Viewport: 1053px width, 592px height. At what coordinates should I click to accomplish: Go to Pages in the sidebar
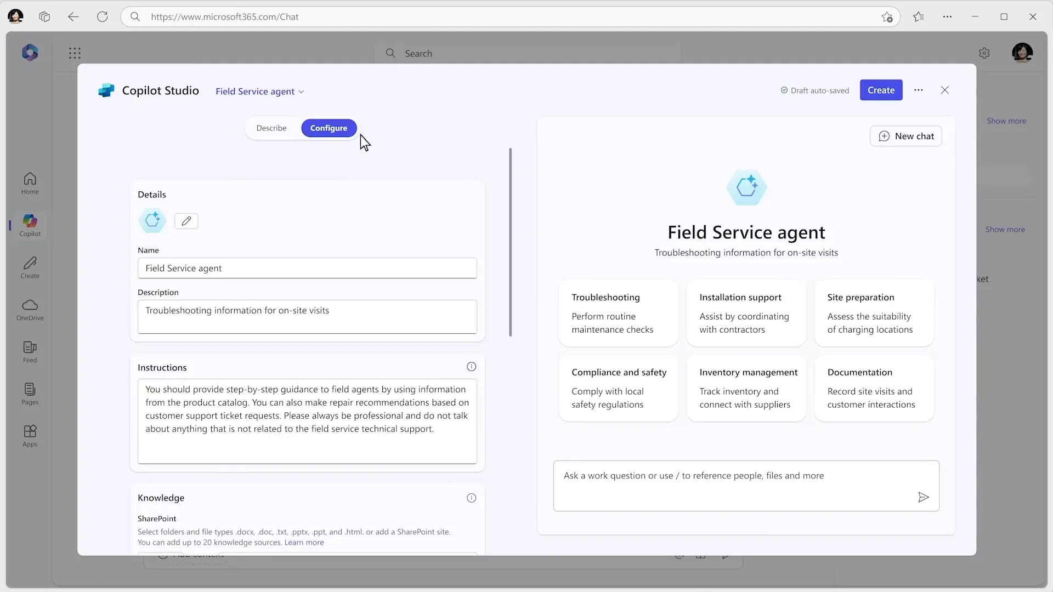[x=30, y=393]
